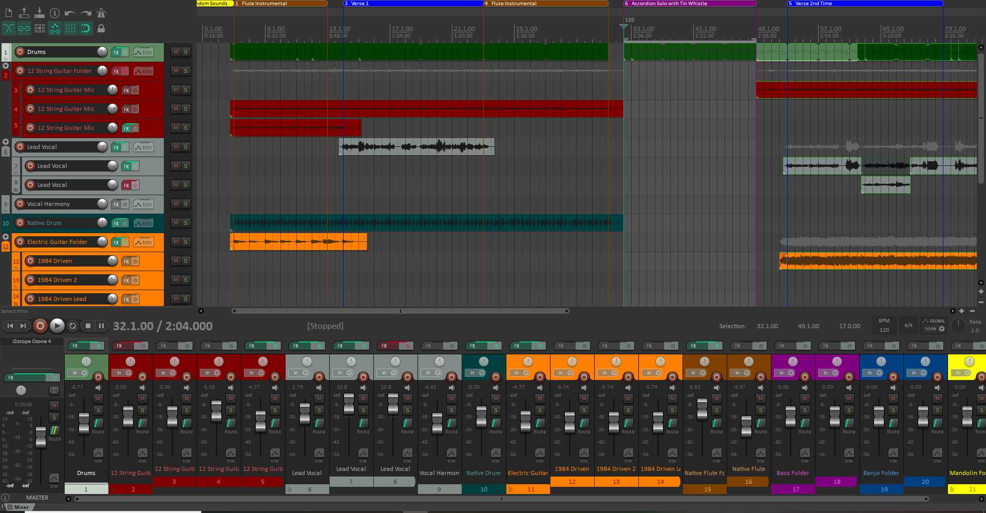The width and height of the screenshot is (986, 513).
Task: Toggle the metronome icon in the toolbar
Action: (101, 13)
